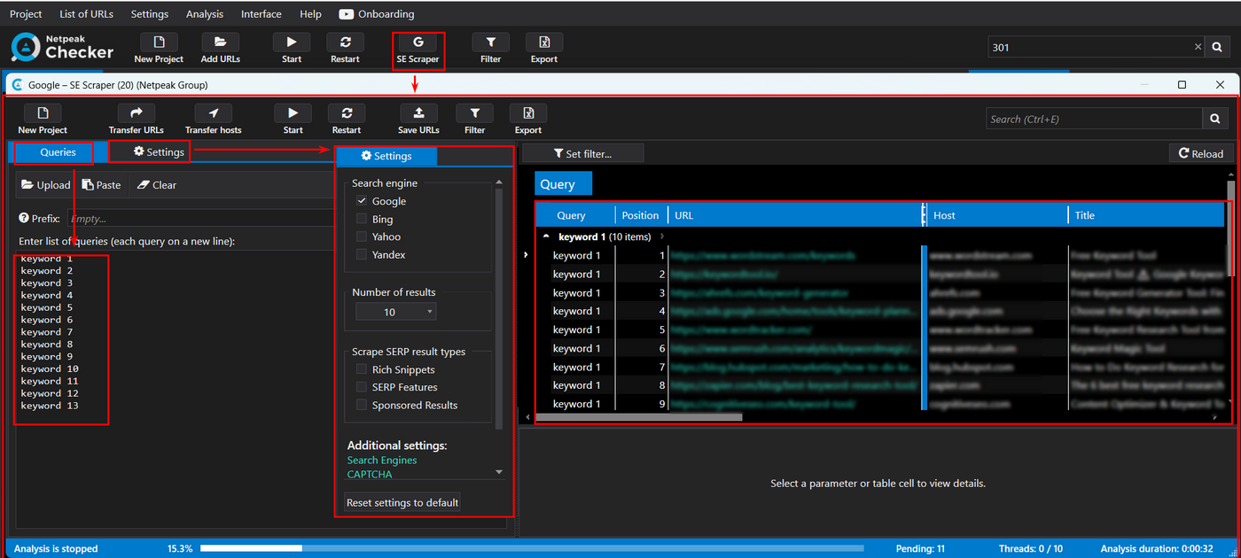Click Reset settings to default

click(x=402, y=502)
